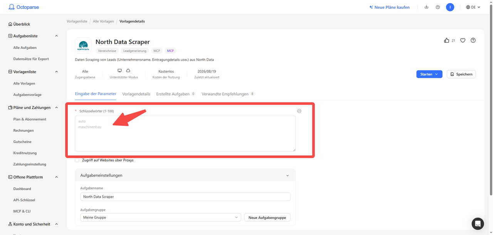Open the Aufgabengruppe dropdown
The width and height of the screenshot is (493, 235).
[x=161, y=217]
